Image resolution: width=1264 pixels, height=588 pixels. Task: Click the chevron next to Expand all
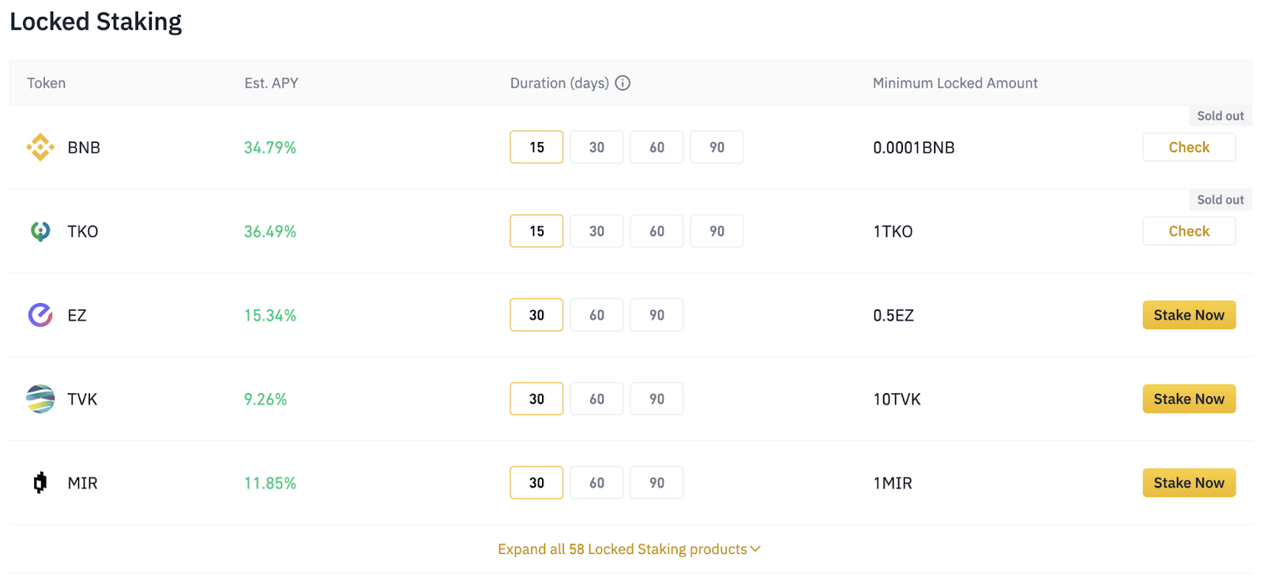pos(755,549)
